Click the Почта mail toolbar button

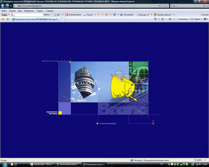coord(88,15)
